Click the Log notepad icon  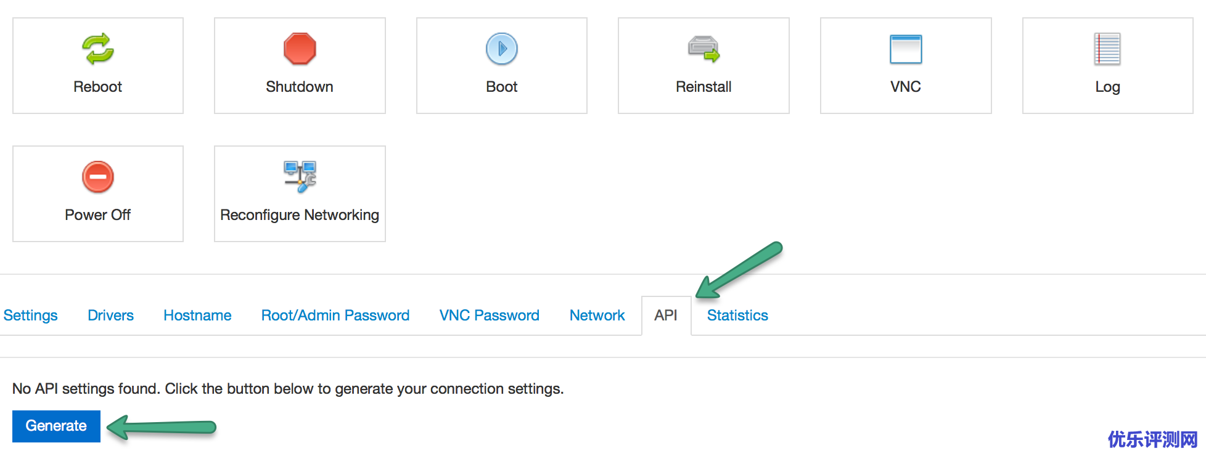(x=1107, y=49)
